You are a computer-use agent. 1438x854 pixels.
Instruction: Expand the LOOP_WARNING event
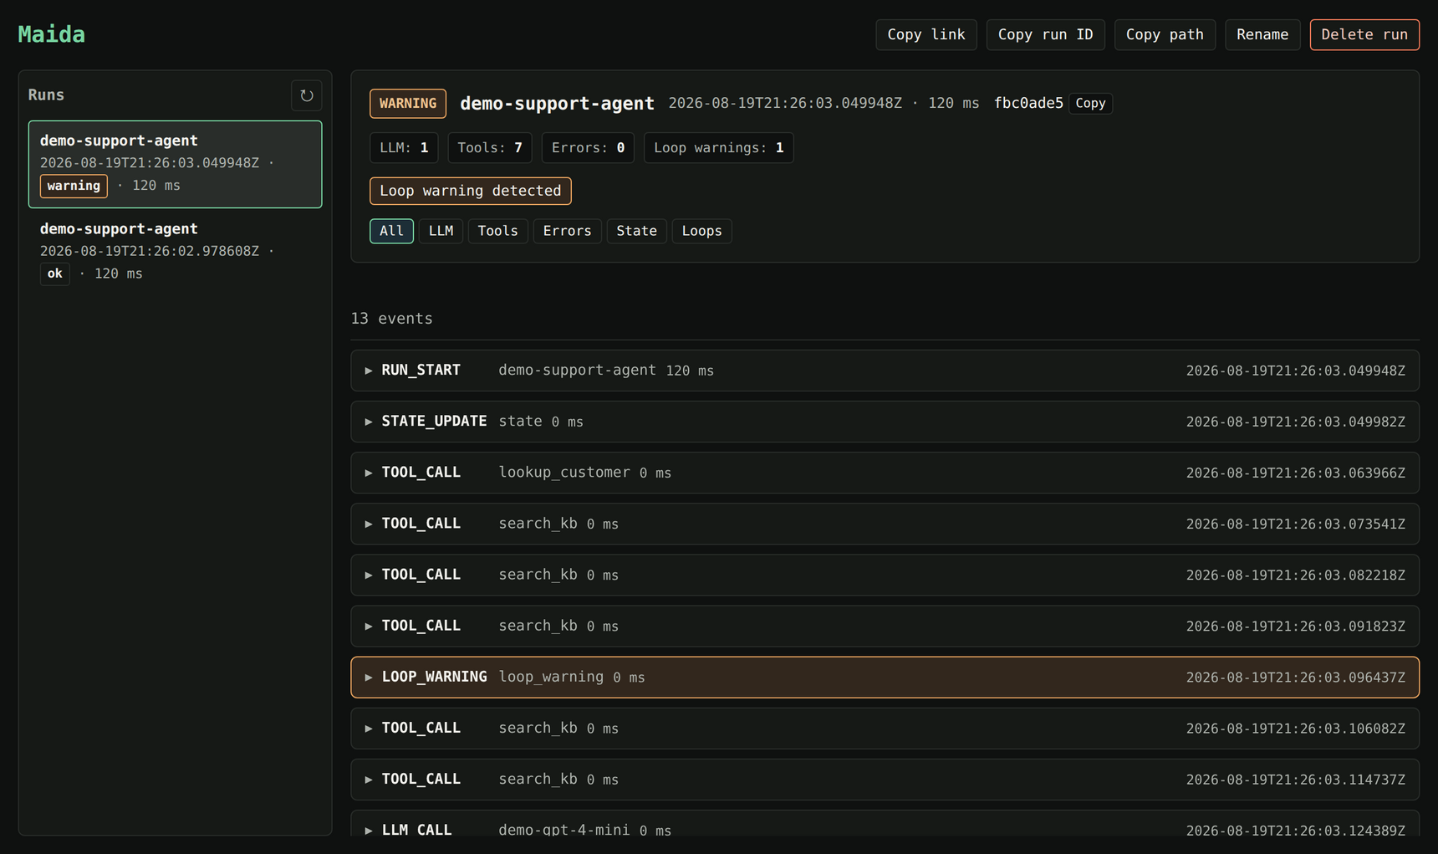[885, 677]
